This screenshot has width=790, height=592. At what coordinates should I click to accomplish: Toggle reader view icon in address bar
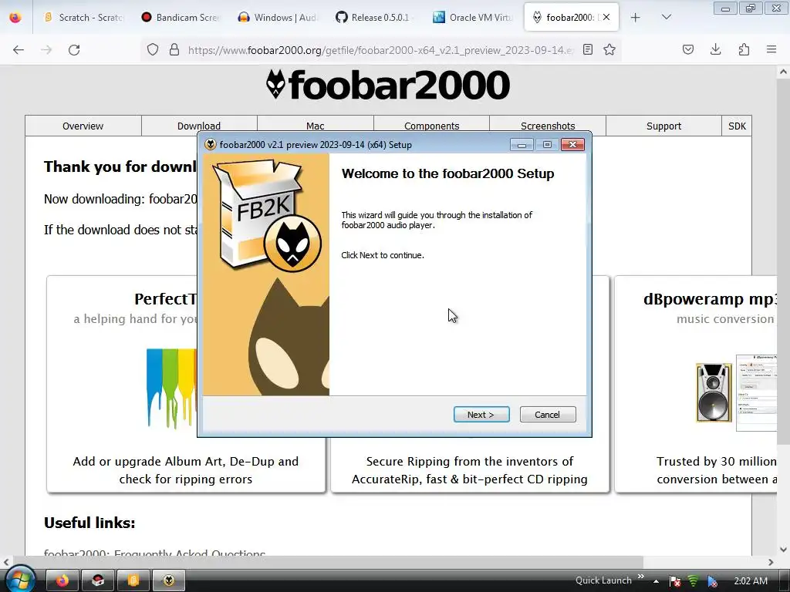click(x=587, y=49)
